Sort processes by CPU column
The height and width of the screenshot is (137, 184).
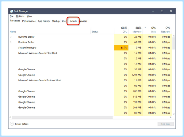121,30
